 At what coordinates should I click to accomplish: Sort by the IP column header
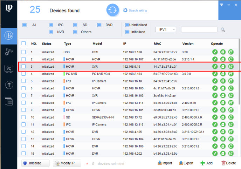(x=125, y=43)
